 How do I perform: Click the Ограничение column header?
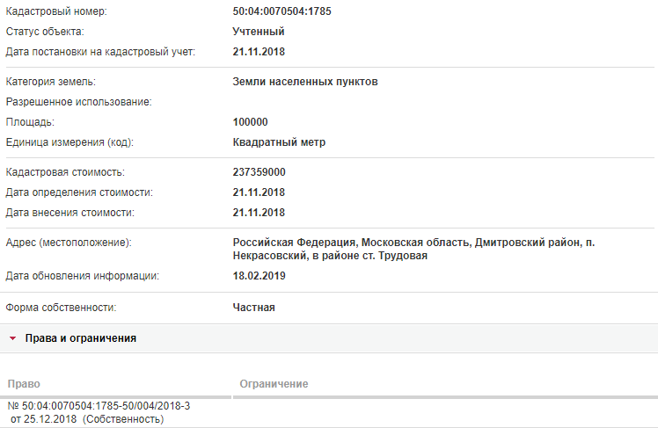pyautogui.click(x=274, y=384)
